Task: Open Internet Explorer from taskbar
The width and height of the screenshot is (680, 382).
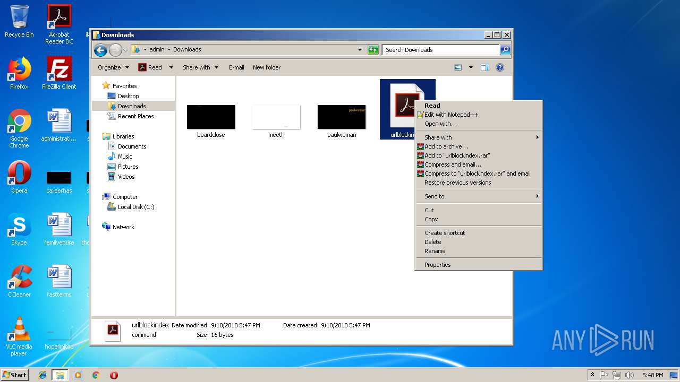Action: pyautogui.click(x=43, y=375)
